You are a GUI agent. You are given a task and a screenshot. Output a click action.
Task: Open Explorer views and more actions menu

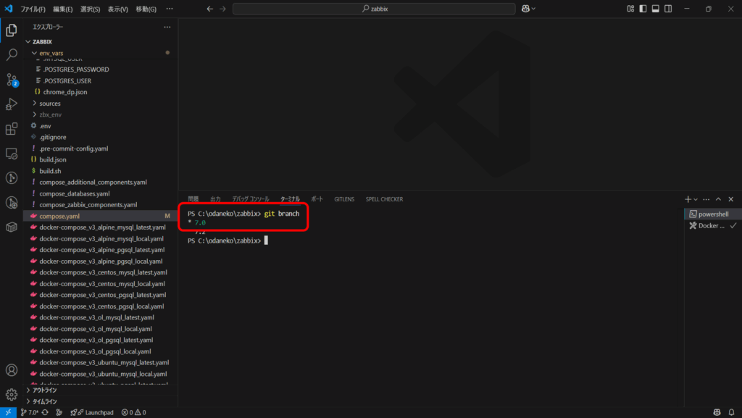point(167,27)
